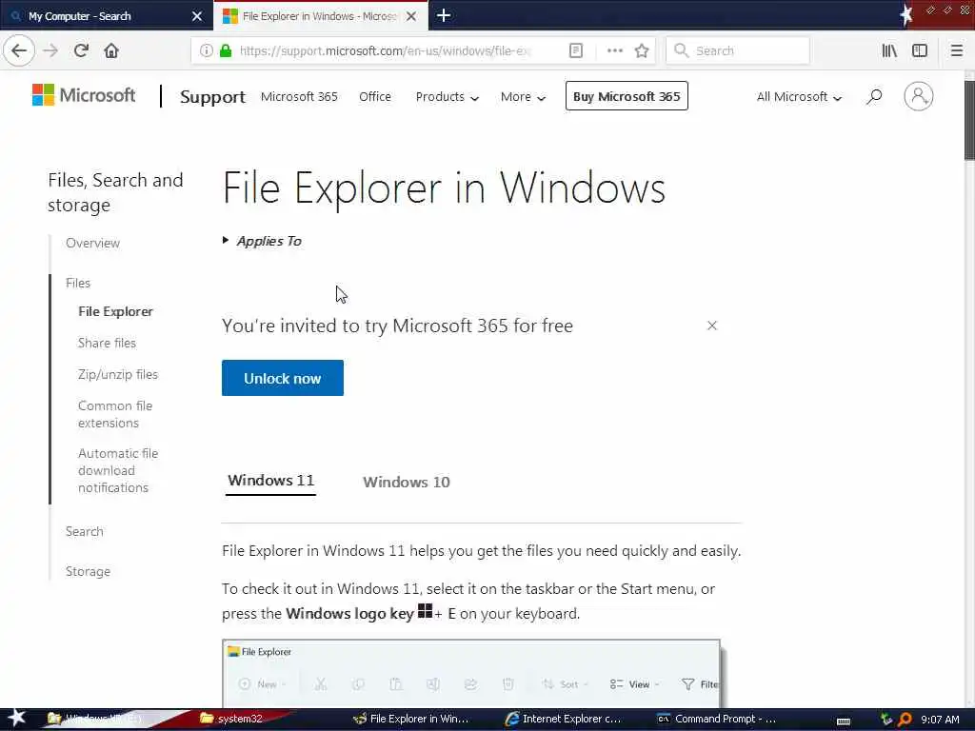Dismiss the Microsoft 365 invitation banner
Image resolution: width=975 pixels, height=731 pixels.
pyautogui.click(x=712, y=326)
